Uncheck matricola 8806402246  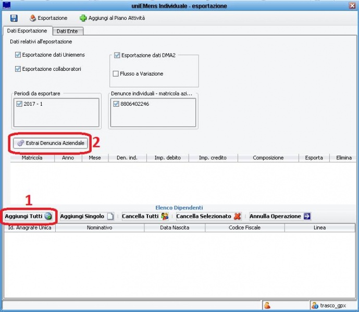(116, 104)
